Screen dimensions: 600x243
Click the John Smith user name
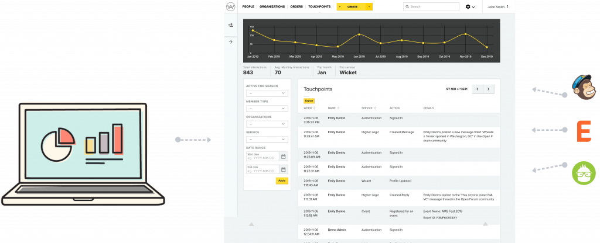pyautogui.click(x=496, y=7)
